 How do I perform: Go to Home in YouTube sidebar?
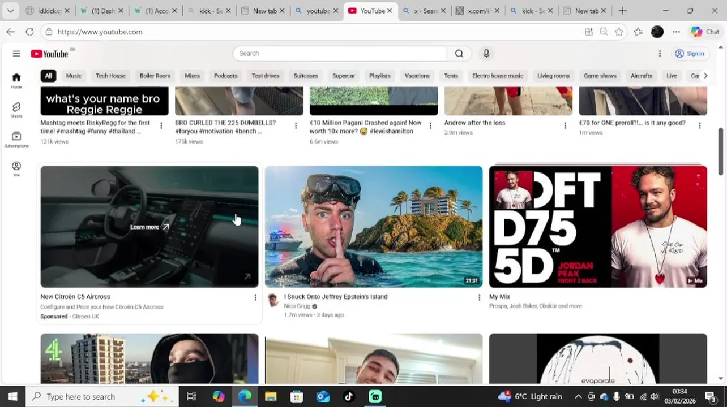click(16, 80)
